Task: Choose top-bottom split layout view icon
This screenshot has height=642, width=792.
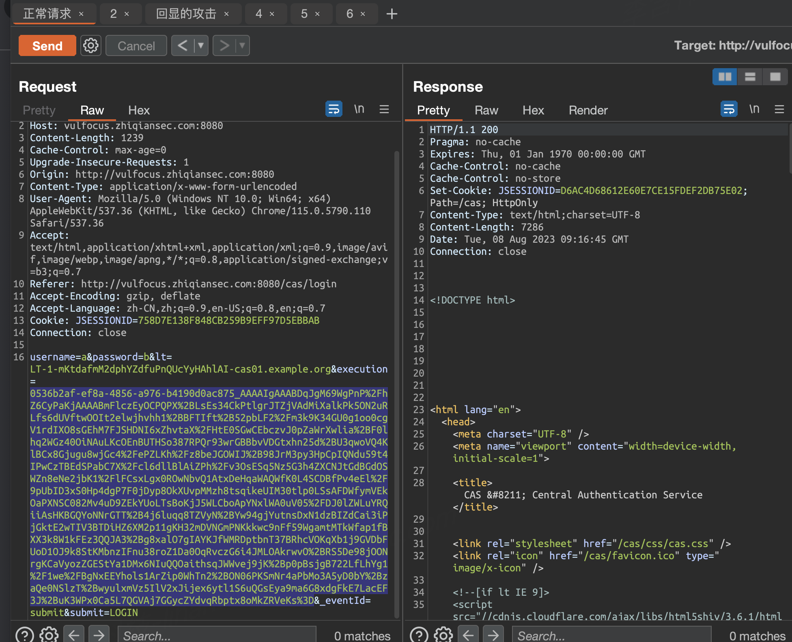Action: [x=750, y=77]
